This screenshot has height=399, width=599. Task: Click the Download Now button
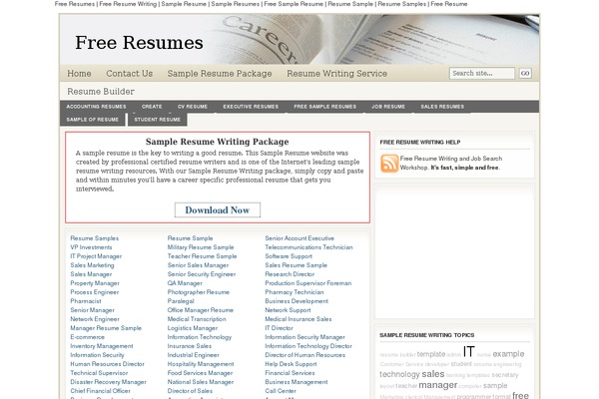[x=218, y=210]
